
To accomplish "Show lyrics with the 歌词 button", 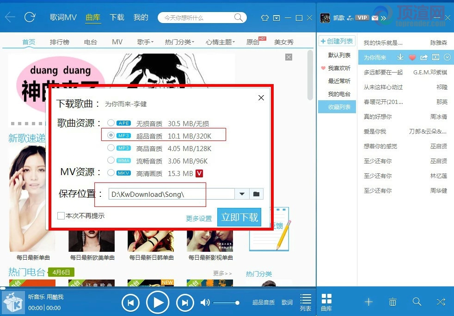I will [287, 303].
